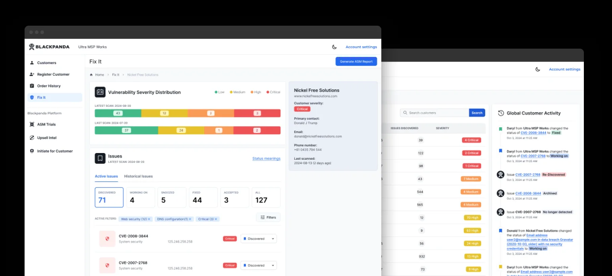Image resolution: width=612 pixels, height=276 pixels.
Task: Open CVE-2007-2768 link beside Re-Discovered
Action: [x=528, y=174]
